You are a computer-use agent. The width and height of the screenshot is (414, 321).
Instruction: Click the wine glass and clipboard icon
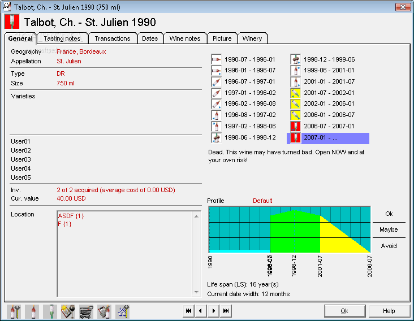point(68,311)
